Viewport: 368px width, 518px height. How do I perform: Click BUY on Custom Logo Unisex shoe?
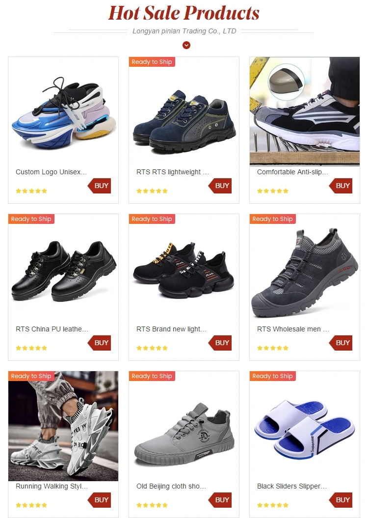[x=99, y=186]
